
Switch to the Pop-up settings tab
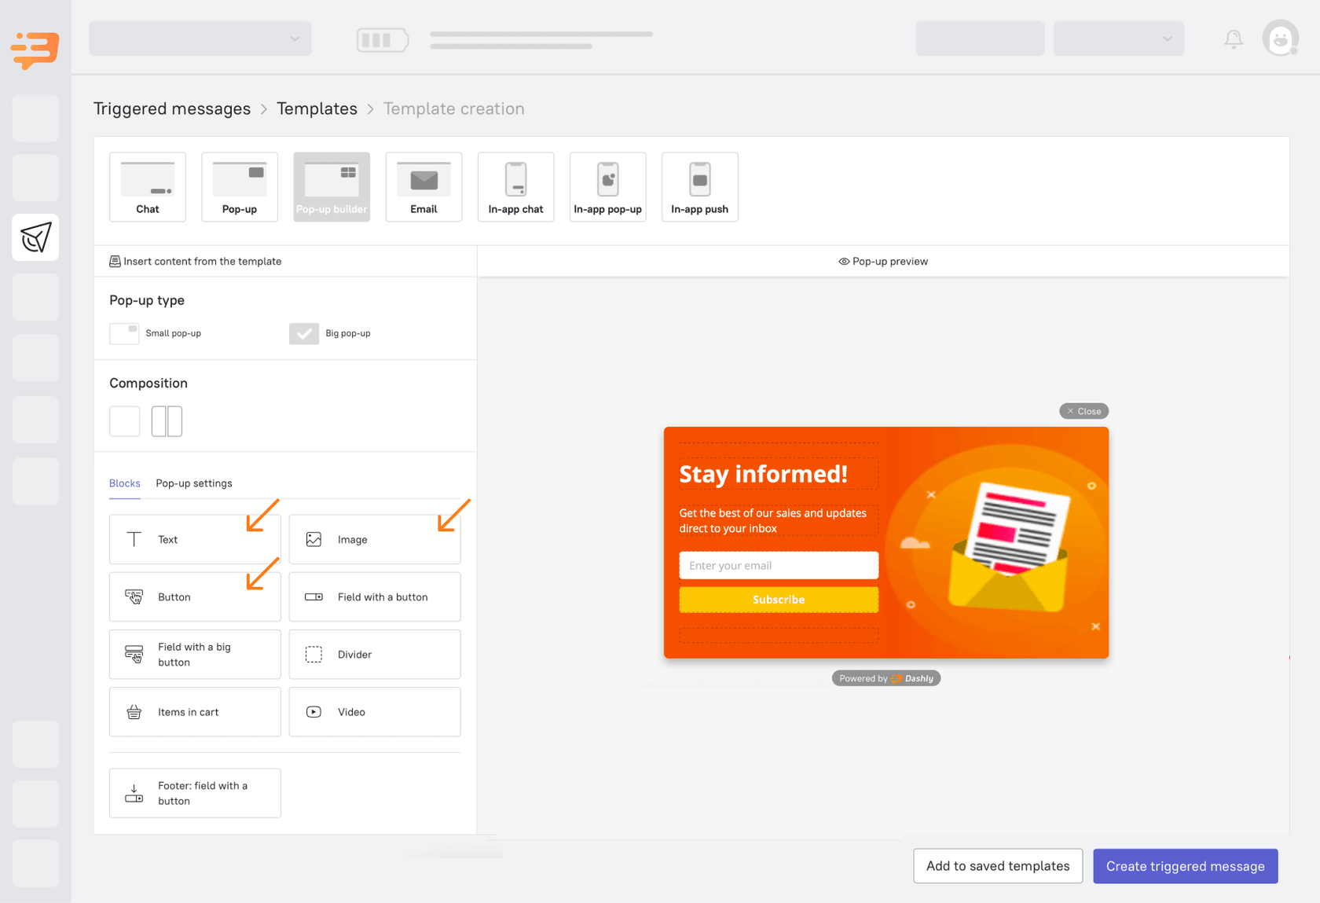click(x=193, y=483)
